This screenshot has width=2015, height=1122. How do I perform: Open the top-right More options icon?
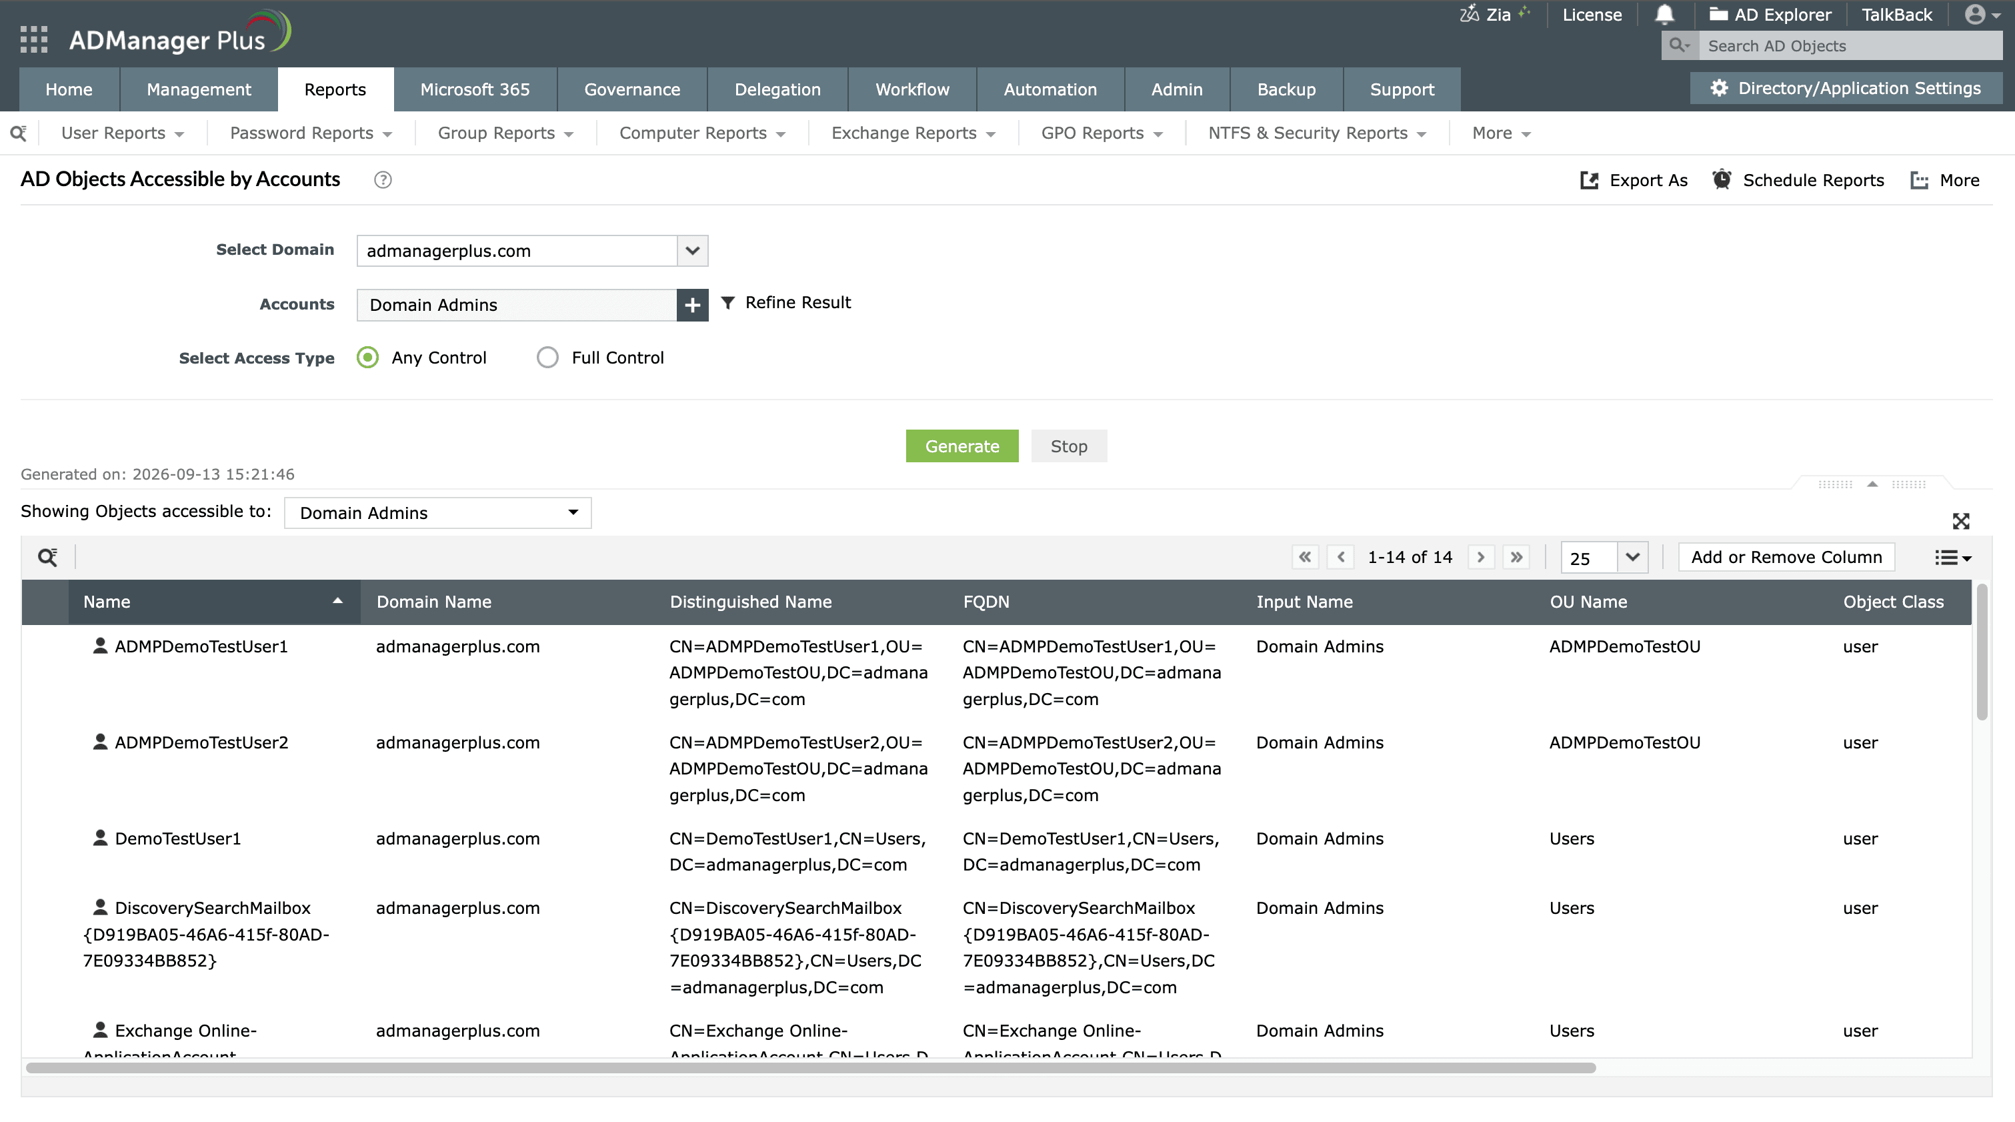click(x=1920, y=180)
